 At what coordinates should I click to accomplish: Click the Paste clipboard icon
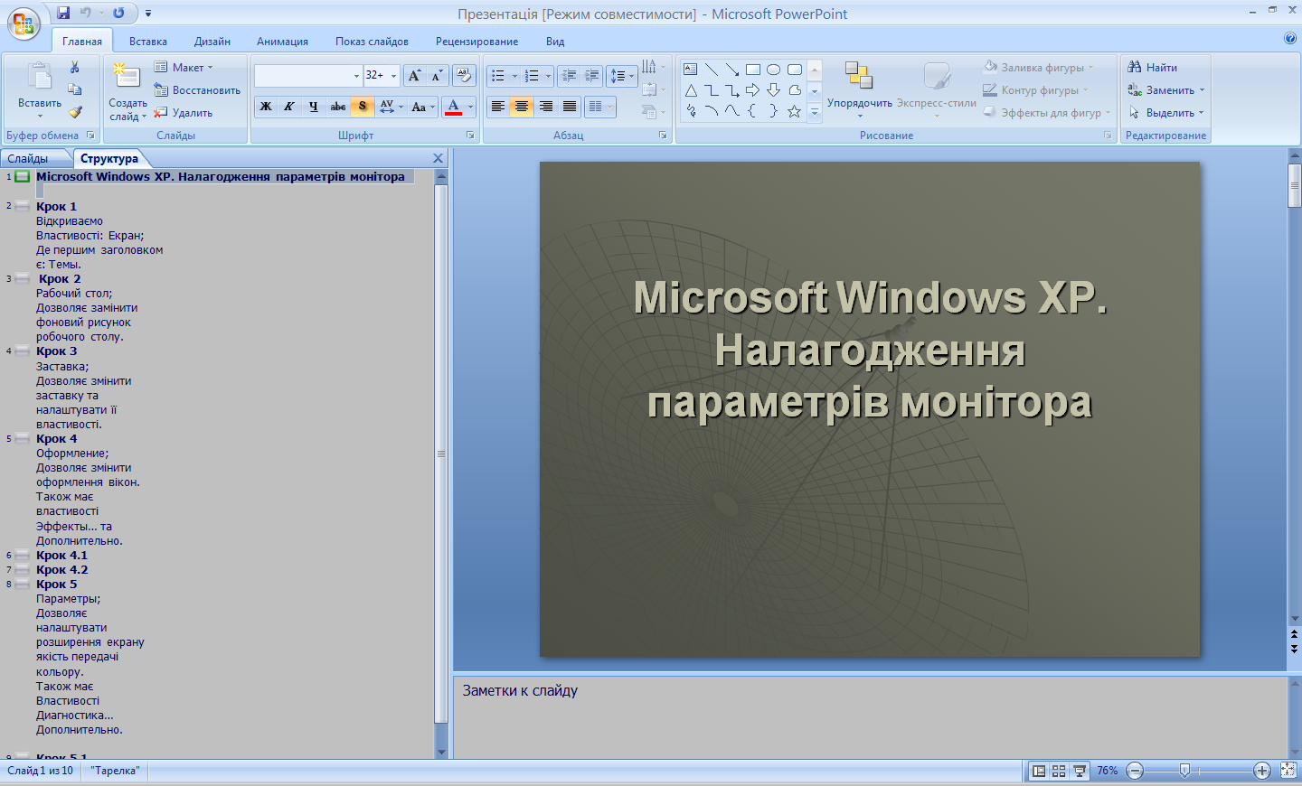coord(40,77)
